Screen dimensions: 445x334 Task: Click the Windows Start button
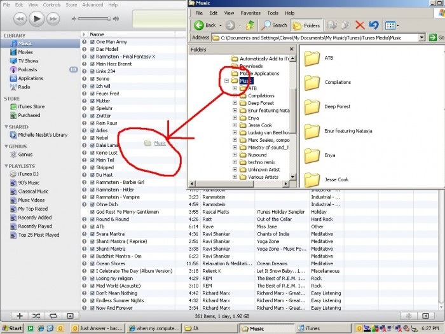pyautogui.click(x=11, y=328)
